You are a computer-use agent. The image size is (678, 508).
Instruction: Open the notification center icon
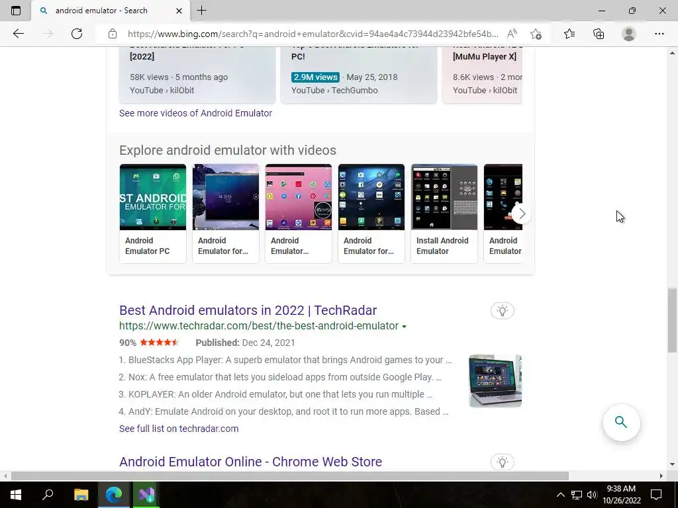click(x=656, y=495)
